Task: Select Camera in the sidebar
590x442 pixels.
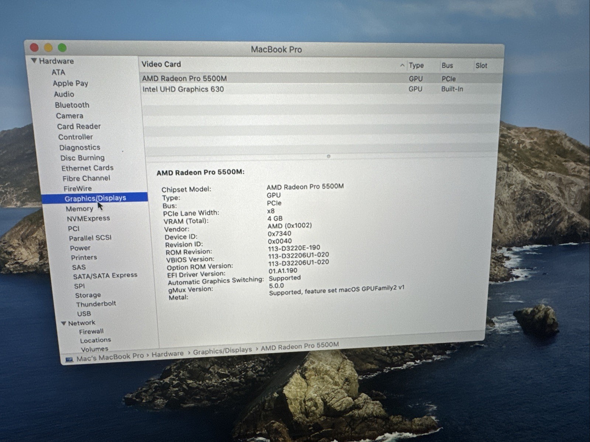Action: point(69,116)
